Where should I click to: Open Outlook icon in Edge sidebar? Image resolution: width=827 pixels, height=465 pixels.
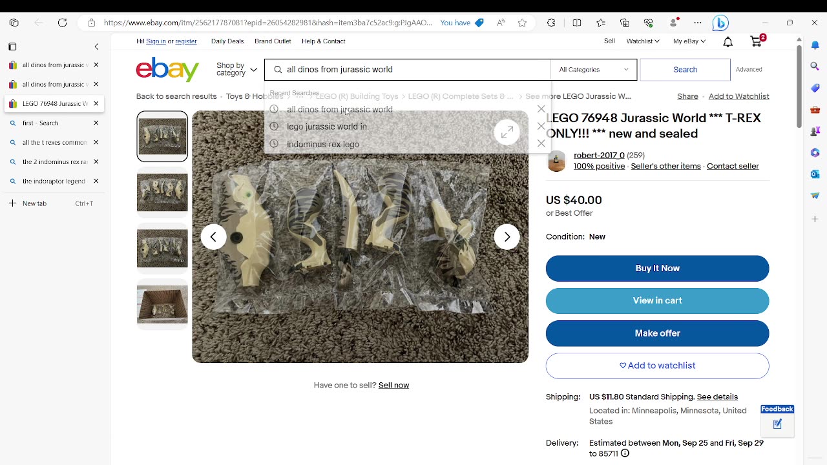click(x=815, y=174)
